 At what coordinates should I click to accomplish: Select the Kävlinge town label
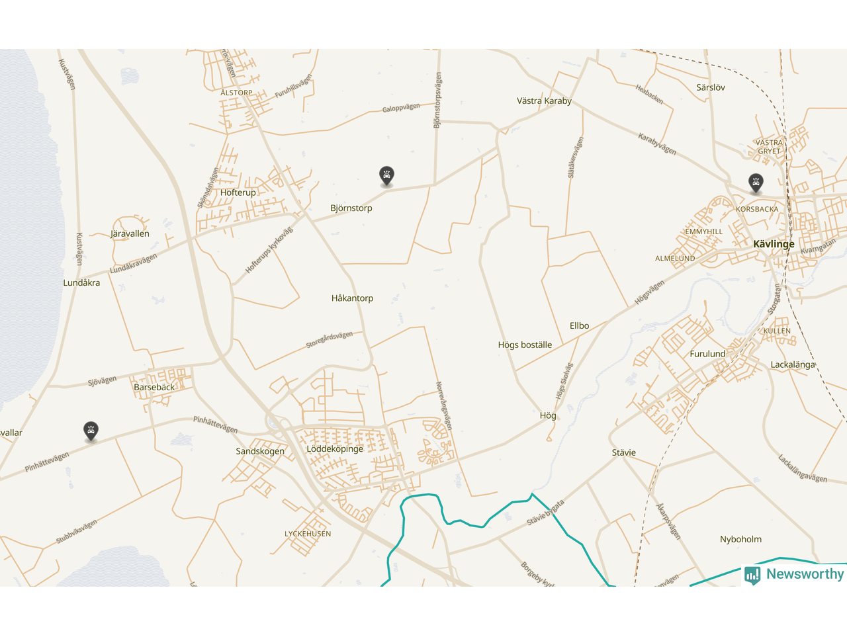pyautogui.click(x=774, y=244)
